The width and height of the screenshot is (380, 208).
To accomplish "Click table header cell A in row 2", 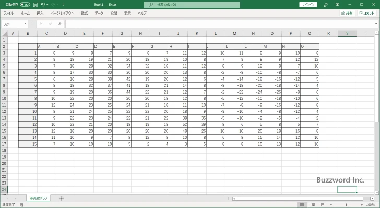I will pyautogui.click(x=46, y=47).
